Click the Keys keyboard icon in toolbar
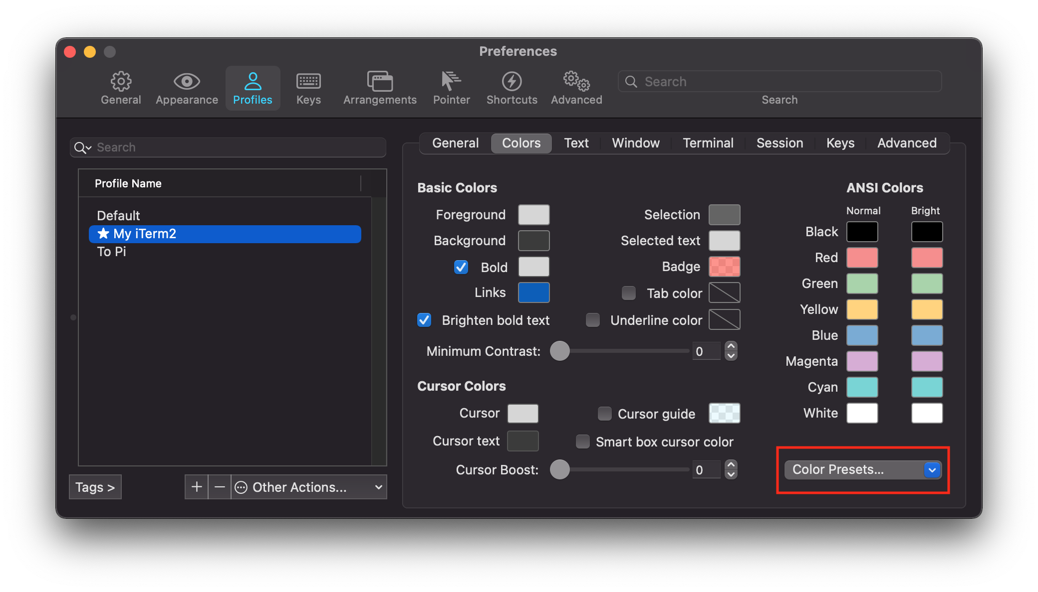The width and height of the screenshot is (1038, 592). pyautogui.click(x=308, y=81)
